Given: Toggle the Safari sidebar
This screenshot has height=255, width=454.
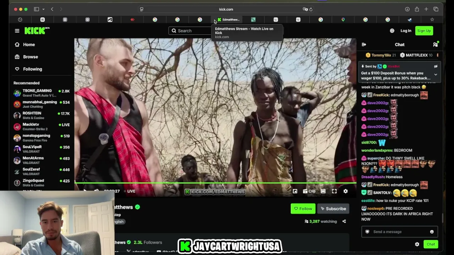Looking at the screenshot, I should point(36,9).
